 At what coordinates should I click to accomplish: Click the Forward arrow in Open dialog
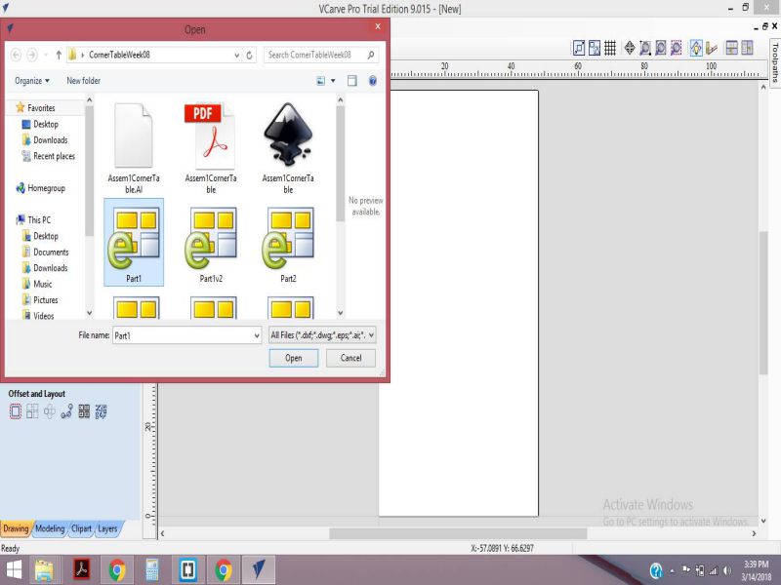pos(32,55)
